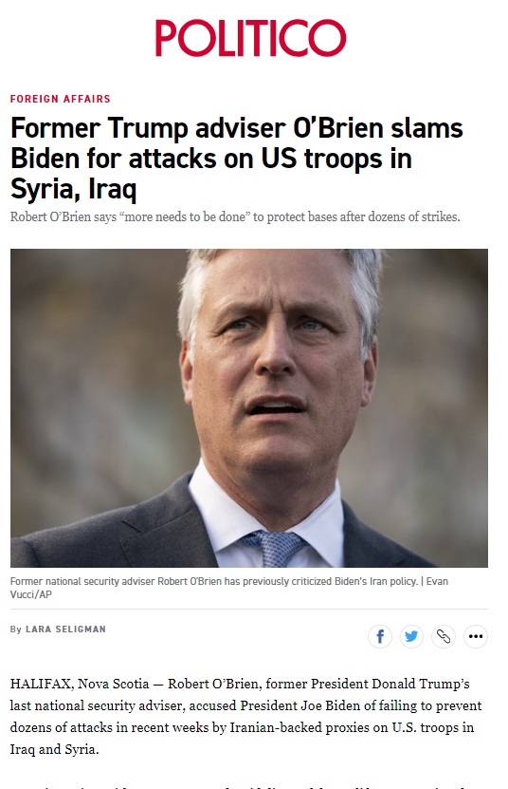Click 'Former national security adviser' caption text

point(82,581)
